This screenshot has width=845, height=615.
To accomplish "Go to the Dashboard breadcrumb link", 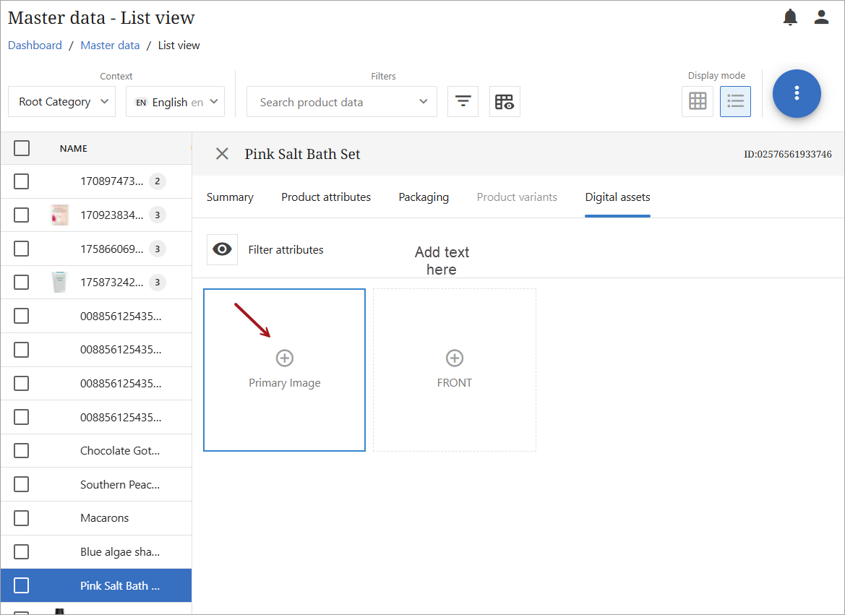I will pyautogui.click(x=35, y=46).
